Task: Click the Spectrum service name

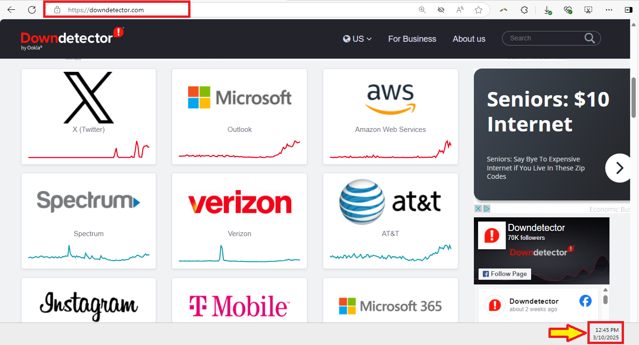Action: pyautogui.click(x=89, y=234)
